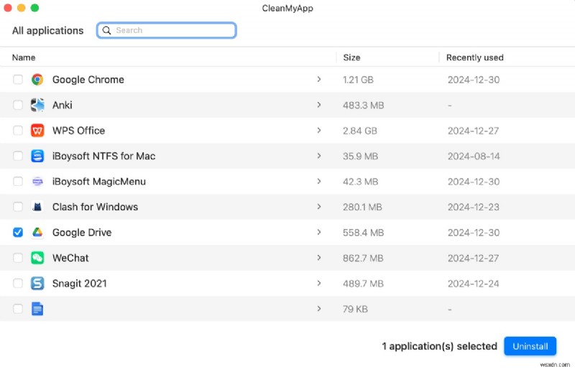Expand Anki details chevron
Screen dimensions: 575x369
[x=319, y=105]
